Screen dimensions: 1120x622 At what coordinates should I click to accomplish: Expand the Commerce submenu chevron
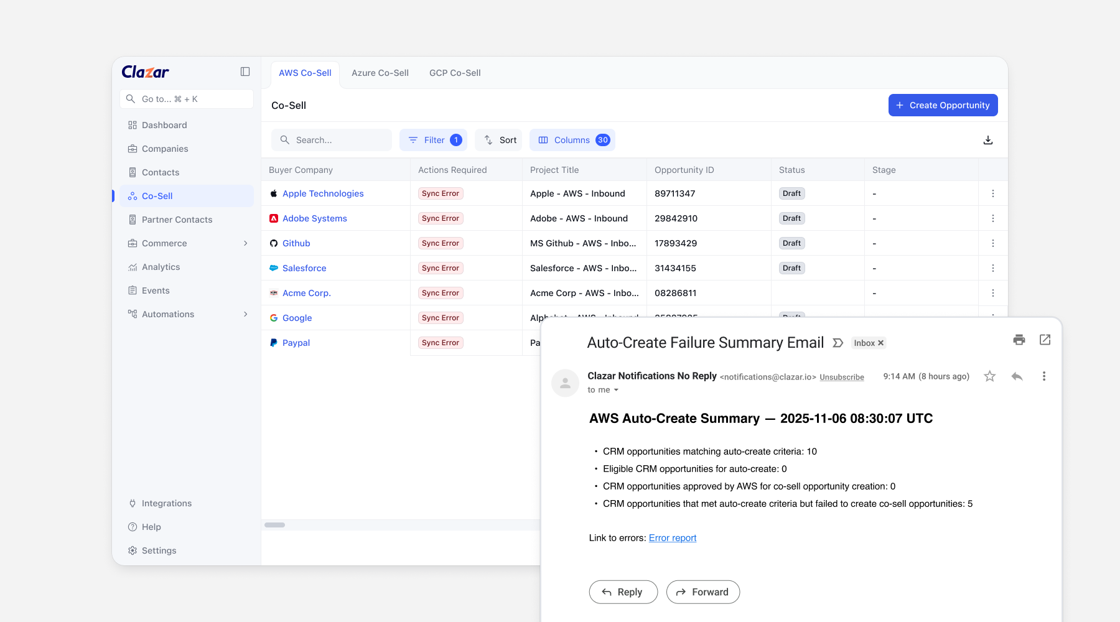(246, 243)
